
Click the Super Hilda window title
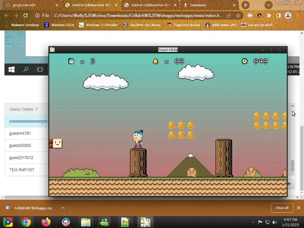pos(168,50)
